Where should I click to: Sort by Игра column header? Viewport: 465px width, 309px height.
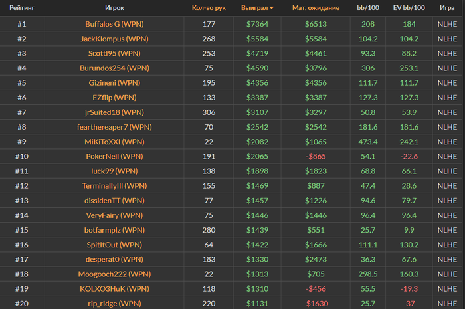pyautogui.click(x=447, y=8)
